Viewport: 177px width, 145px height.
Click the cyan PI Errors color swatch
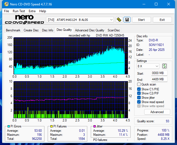pyautogui.click(x=9, y=126)
